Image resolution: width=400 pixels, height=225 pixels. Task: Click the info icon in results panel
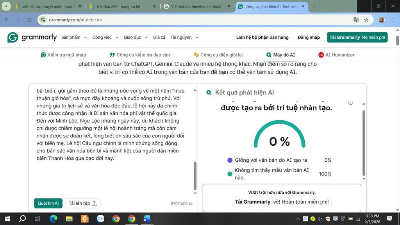coord(351,103)
